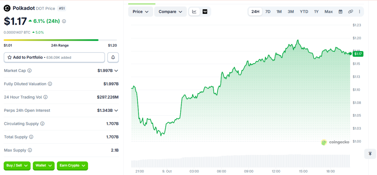Click the price line peak near 15:00

[298, 40]
